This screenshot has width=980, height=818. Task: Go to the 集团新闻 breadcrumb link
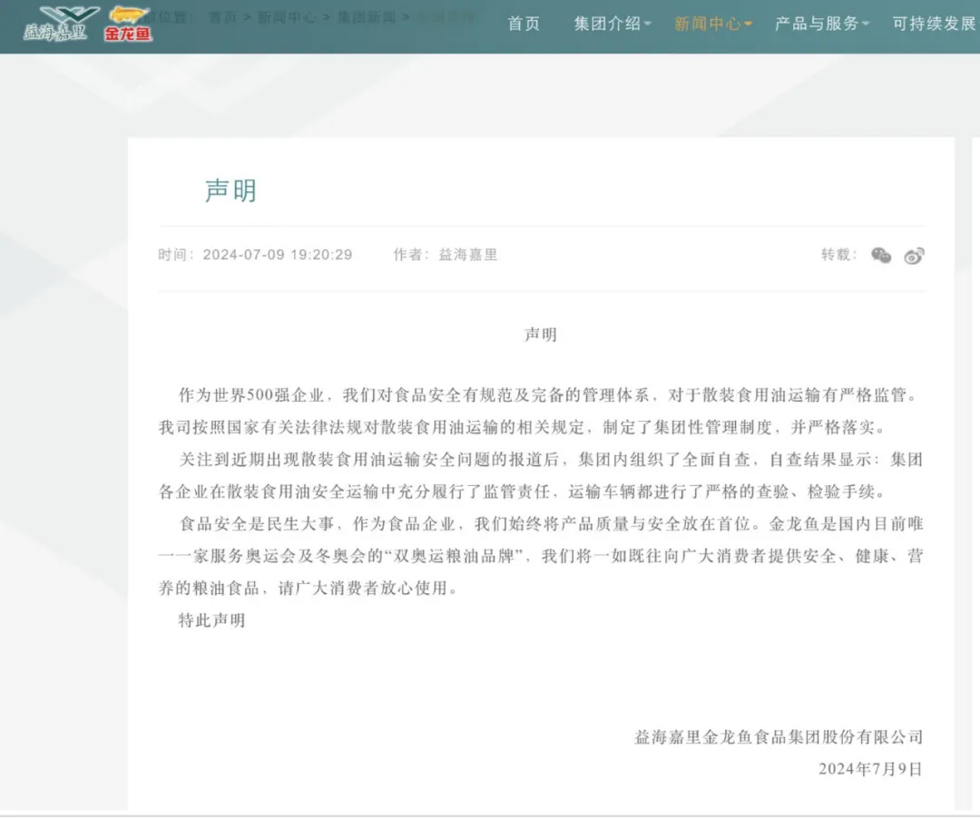(367, 17)
